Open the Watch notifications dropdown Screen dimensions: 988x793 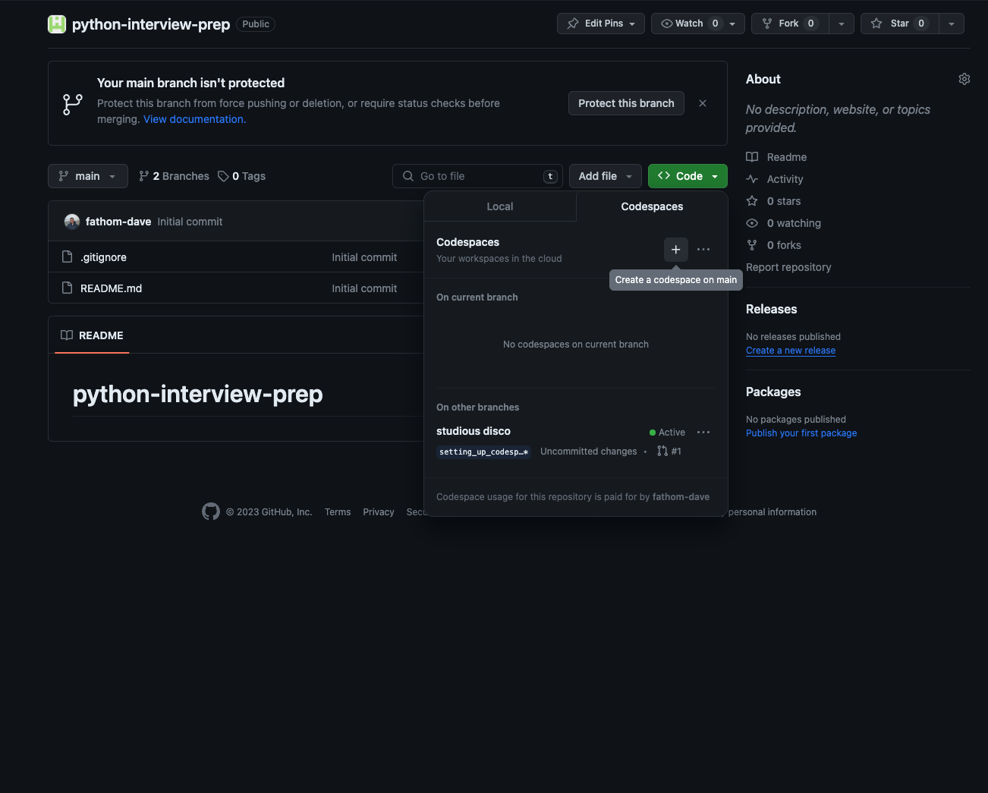click(x=698, y=24)
